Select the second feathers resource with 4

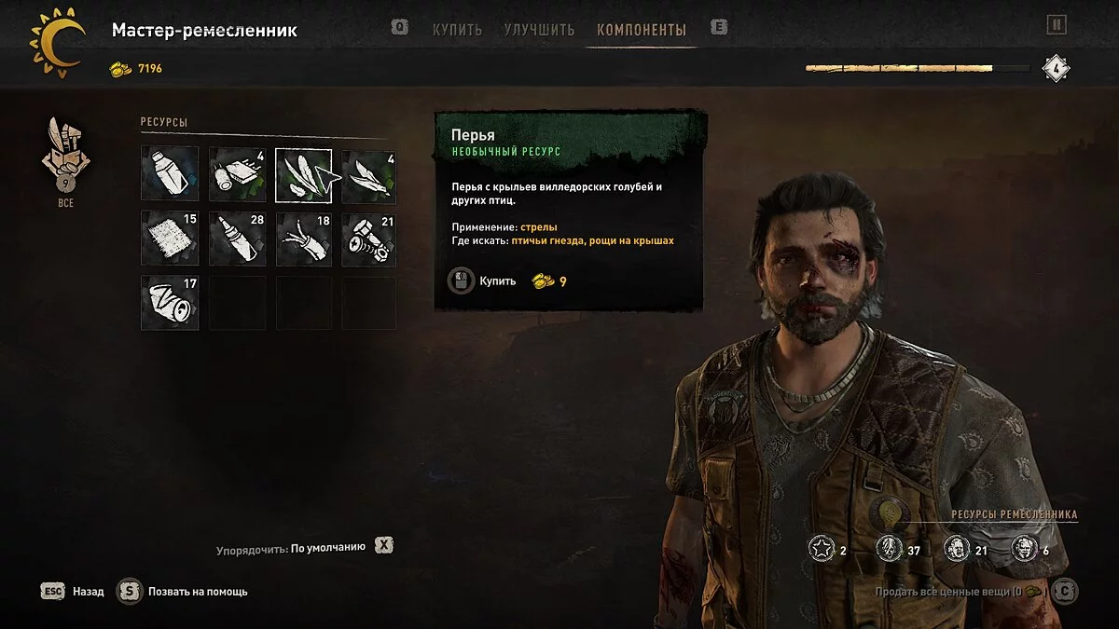coord(369,175)
